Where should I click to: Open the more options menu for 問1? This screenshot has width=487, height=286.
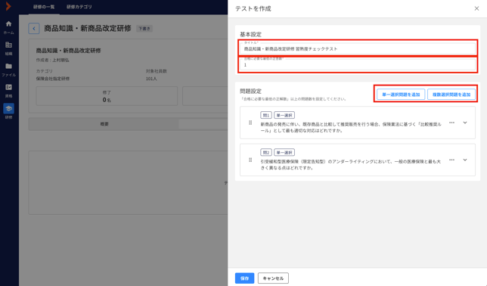click(451, 123)
